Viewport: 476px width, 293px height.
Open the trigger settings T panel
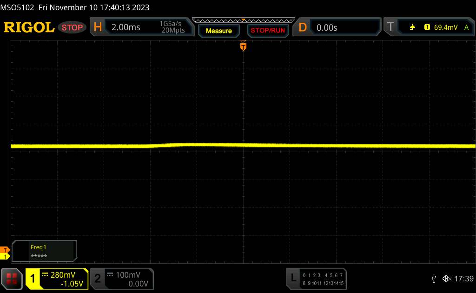390,27
